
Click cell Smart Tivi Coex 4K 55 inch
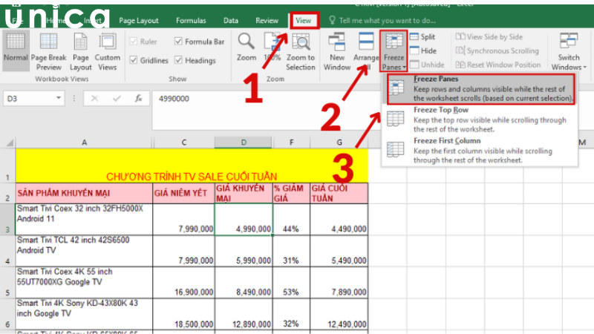(84, 283)
